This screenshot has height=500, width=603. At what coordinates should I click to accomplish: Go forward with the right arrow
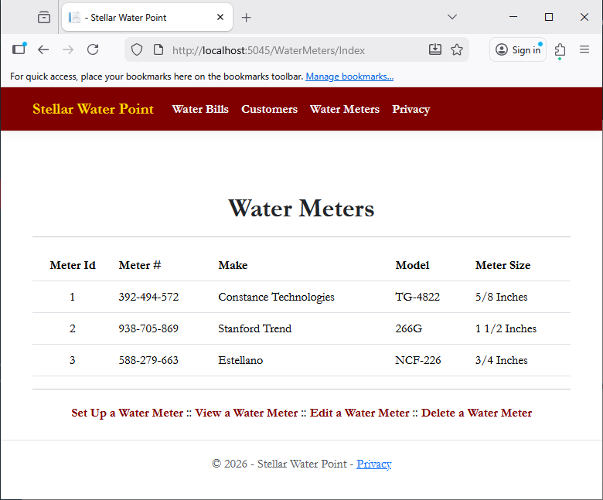click(68, 49)
